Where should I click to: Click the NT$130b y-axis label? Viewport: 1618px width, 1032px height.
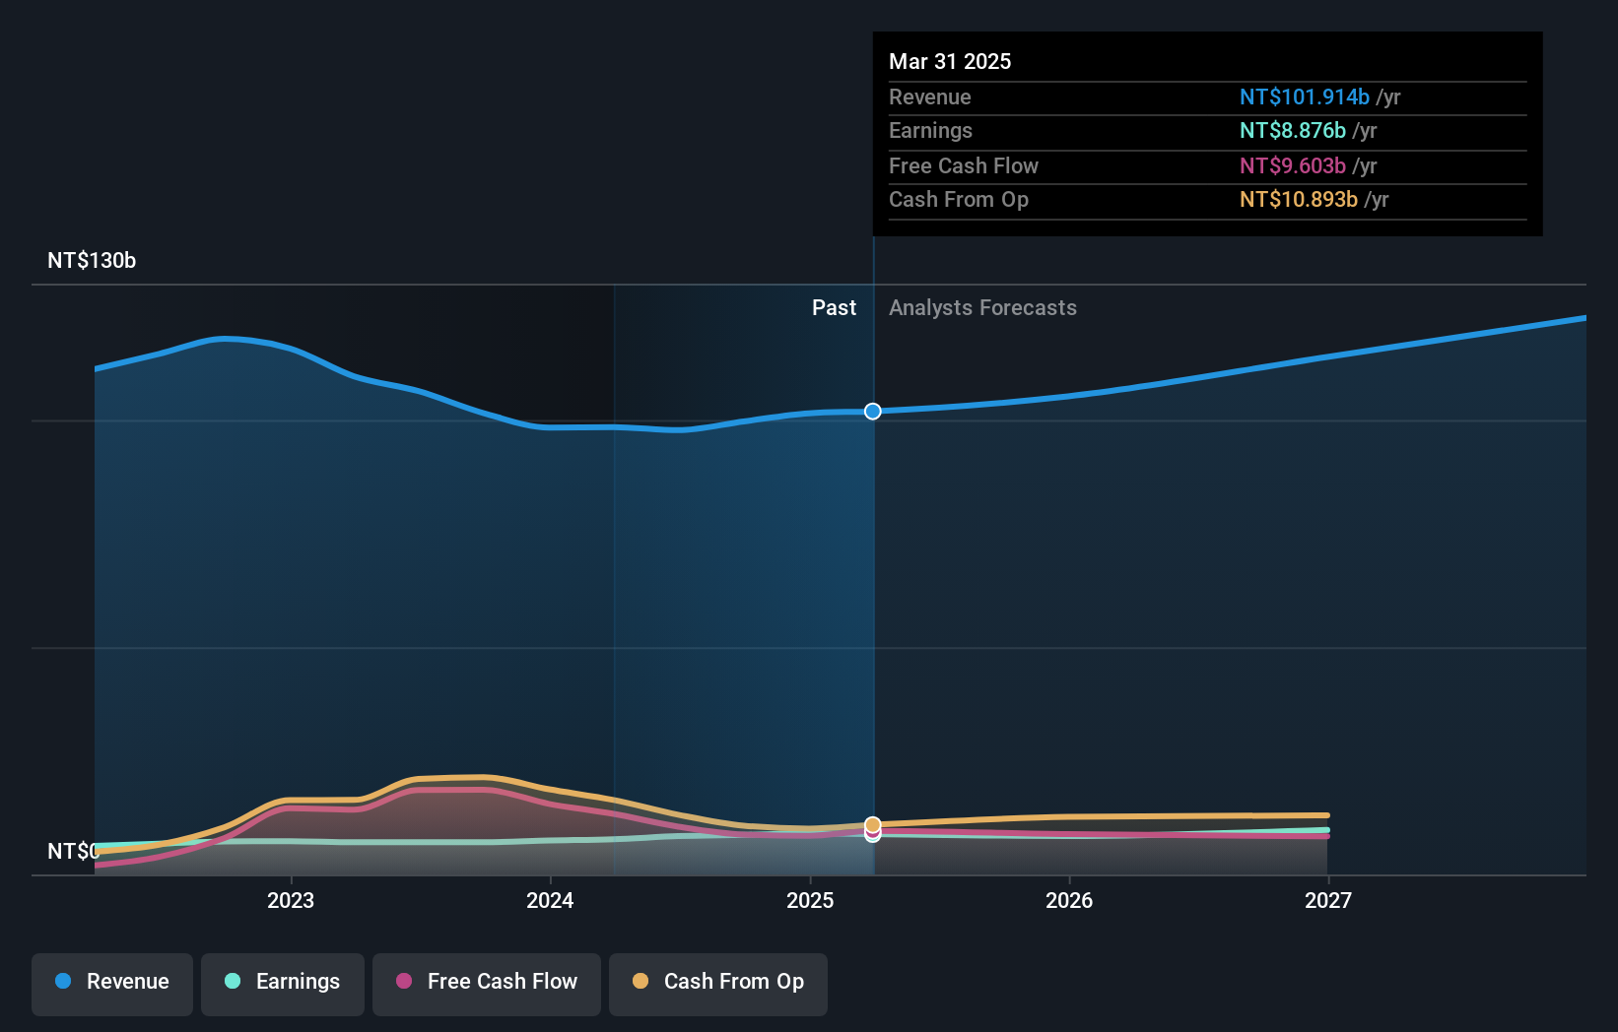click(92, 260)
